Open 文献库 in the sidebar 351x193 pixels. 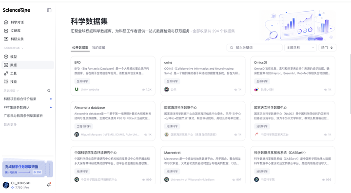12,31
